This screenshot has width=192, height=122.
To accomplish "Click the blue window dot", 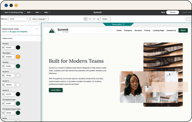I will 6,5.
